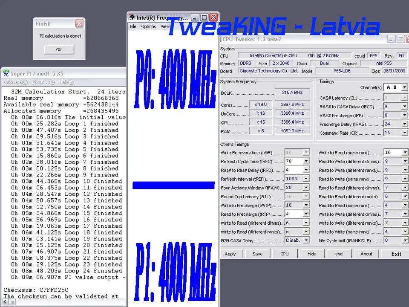Click the Cores x 19.0 multiplier field
409x307 pixels.
click(261, 104)
